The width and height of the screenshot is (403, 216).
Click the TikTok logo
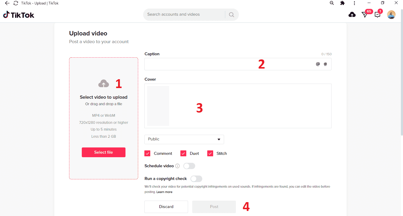(19, 15)
